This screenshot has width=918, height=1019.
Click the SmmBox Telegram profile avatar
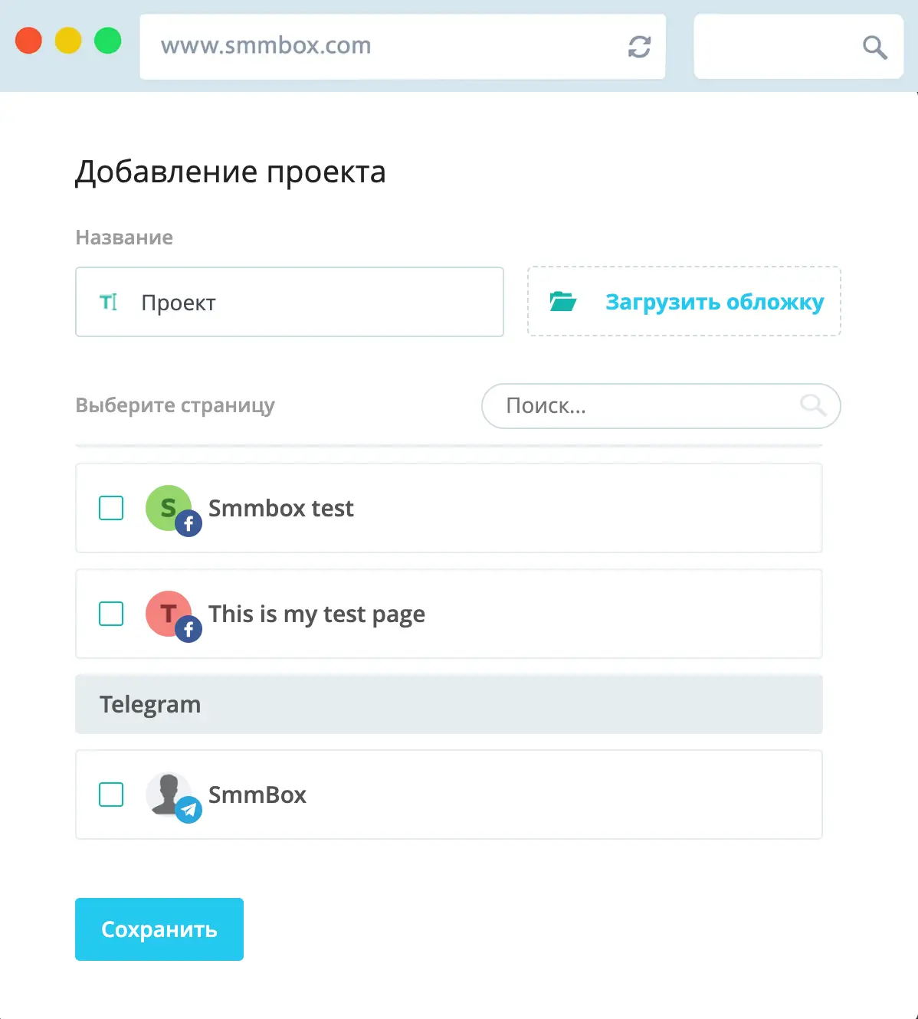168,794
